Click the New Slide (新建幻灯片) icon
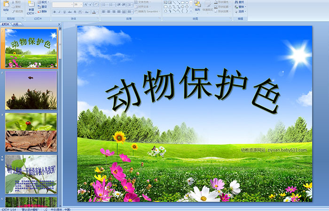This screenshot has width=329, height=211. click(31, 4)
